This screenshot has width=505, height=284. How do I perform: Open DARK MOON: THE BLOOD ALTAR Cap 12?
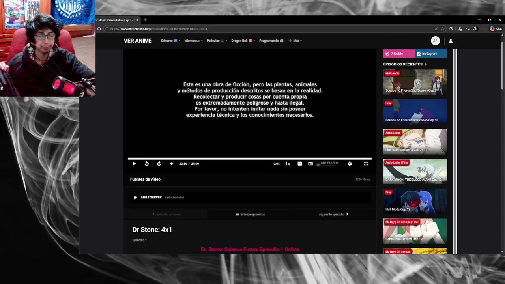coord(415,172)
